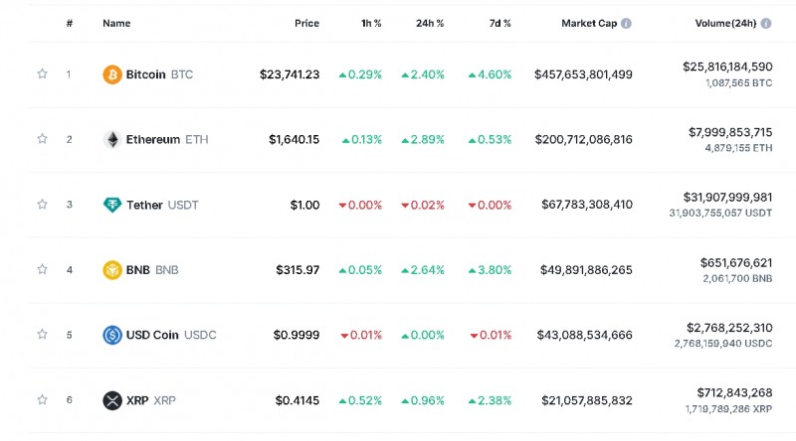Viewport: 796px width, 441px height.
Task: Favorite XRP with its star
Action: tap(42, 400)
